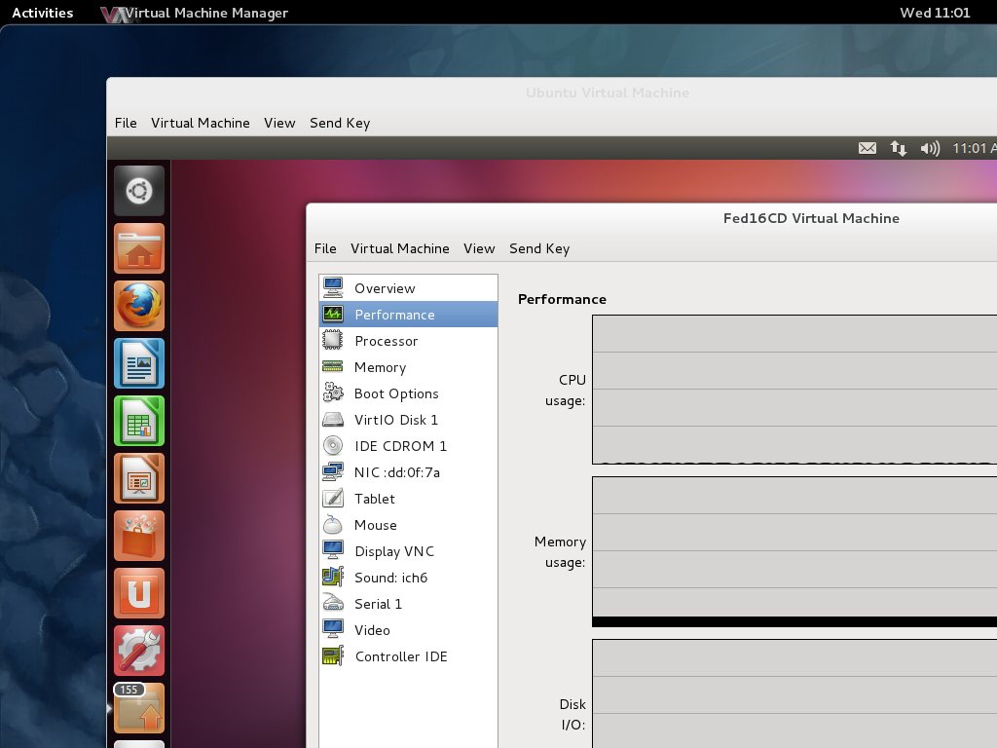
Task: Click the Memory usage graph
Action: [x=794, y=551]
